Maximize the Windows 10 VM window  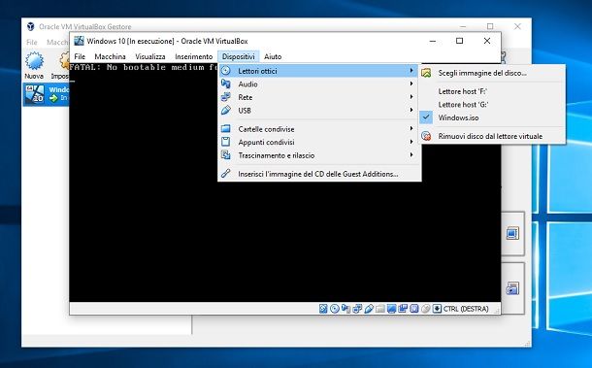pos(459,41)
